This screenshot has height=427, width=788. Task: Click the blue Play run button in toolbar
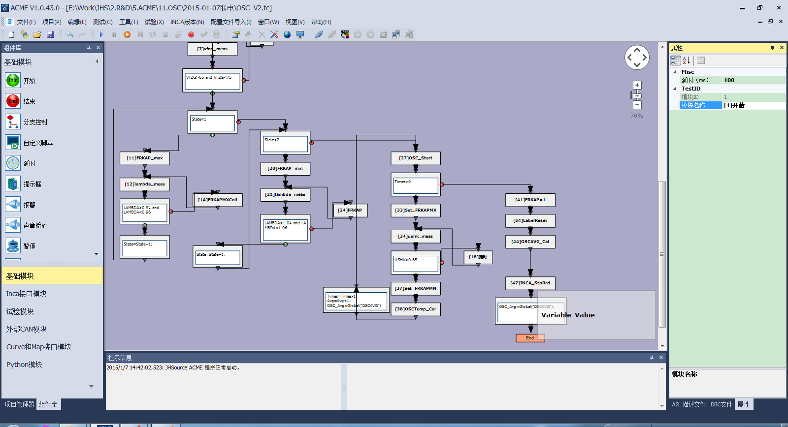point(101,34)
